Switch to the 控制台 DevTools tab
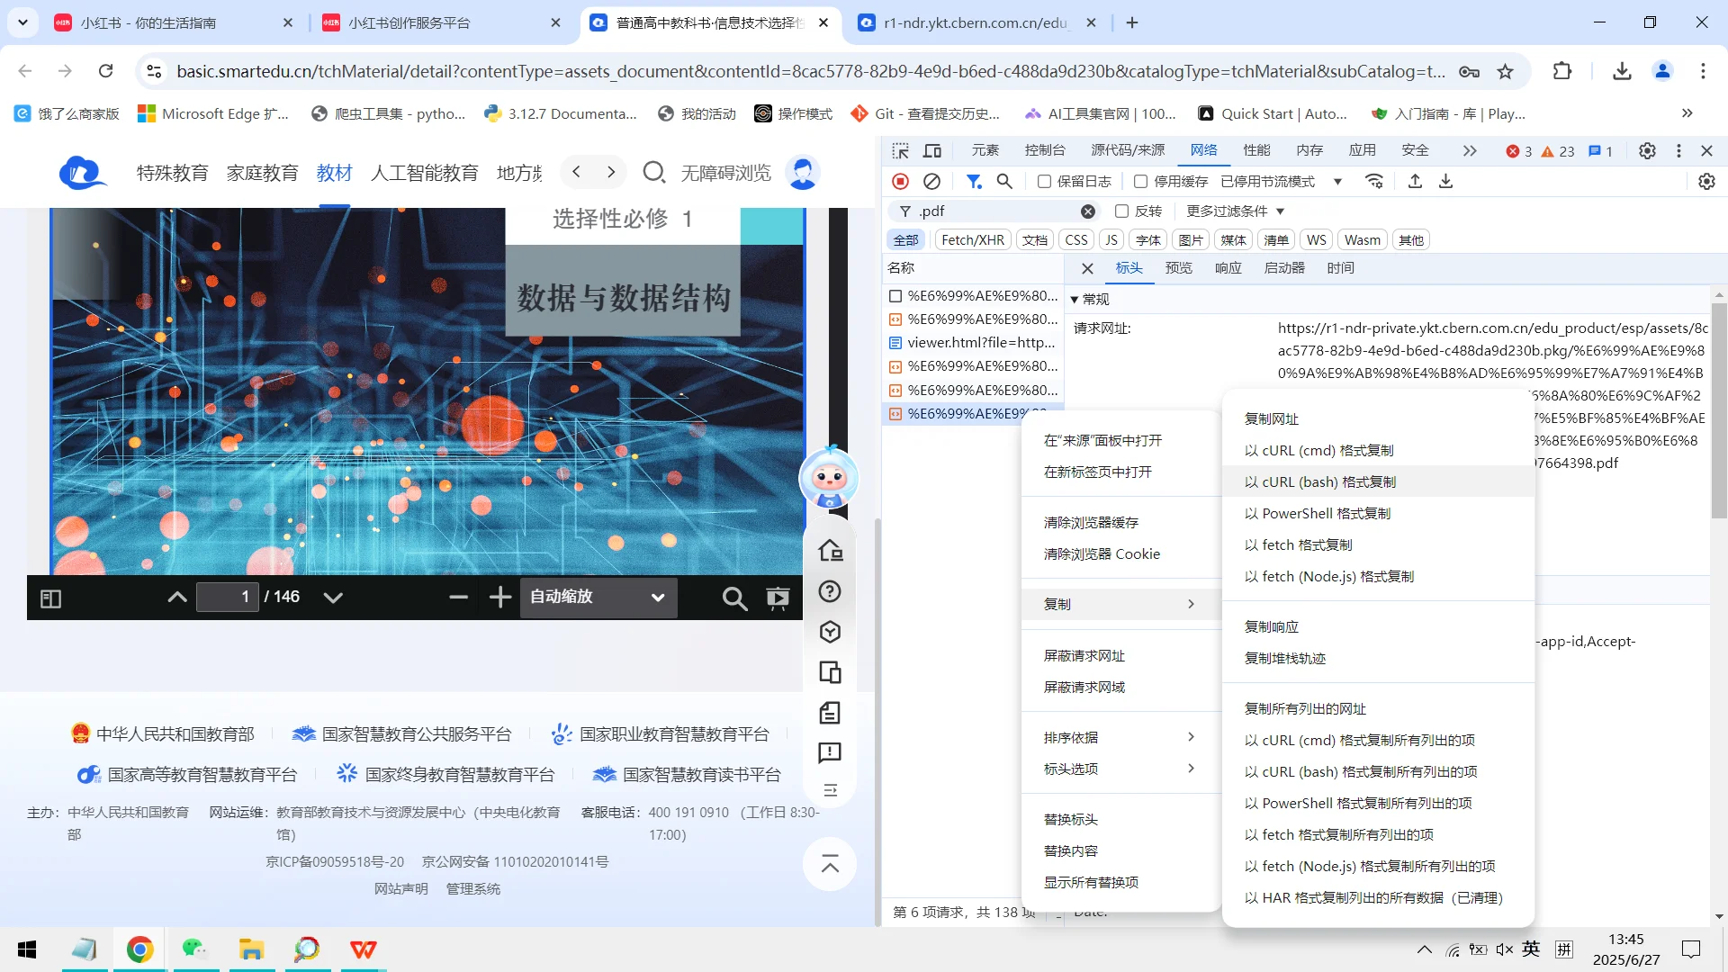Image resolution: width=1728 pixels, height=972 pixels. [1044, 151]
